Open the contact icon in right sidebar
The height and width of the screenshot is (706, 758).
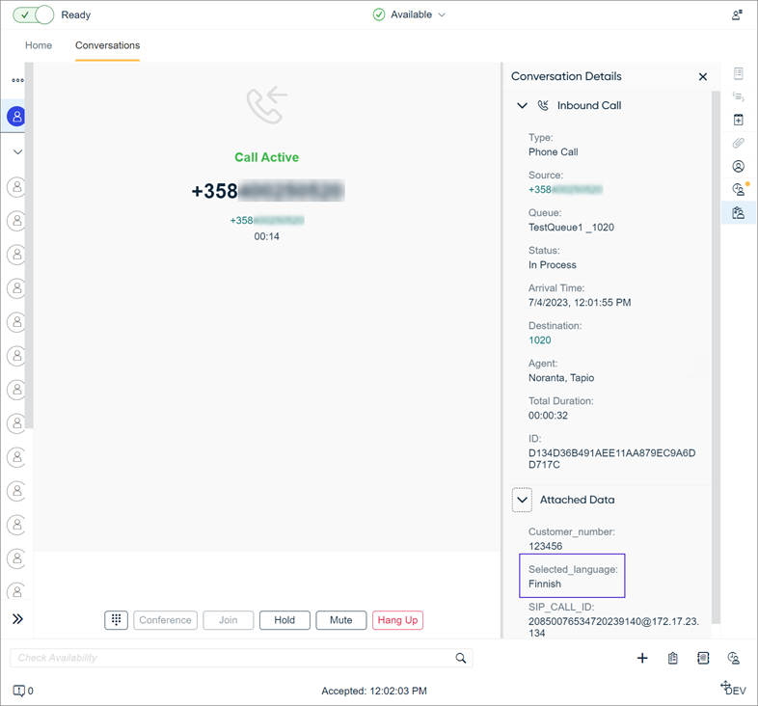click(739, 166)
